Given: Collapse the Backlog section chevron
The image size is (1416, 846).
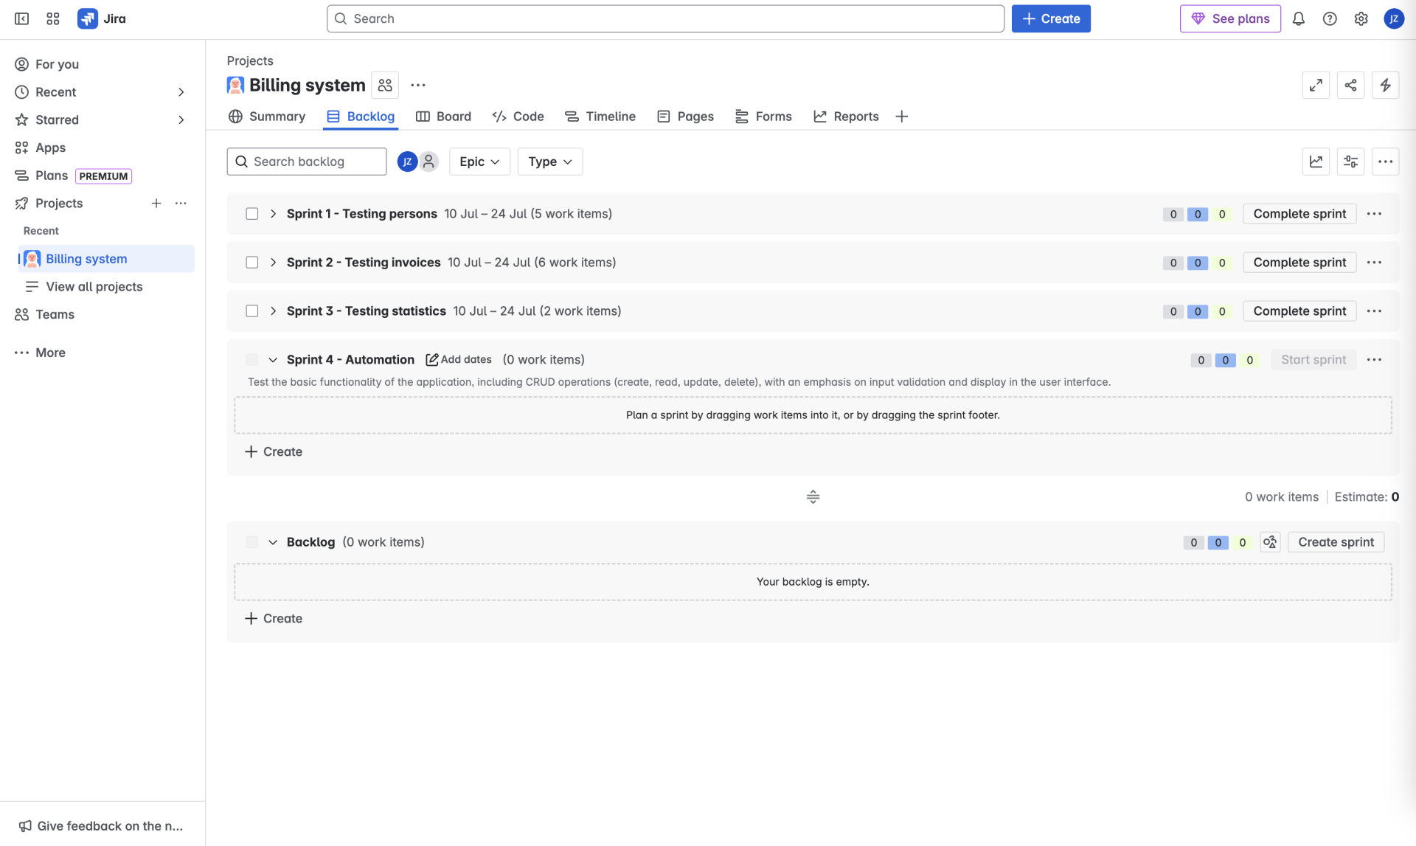Looking at the screenshot, I should click(273, 542).
